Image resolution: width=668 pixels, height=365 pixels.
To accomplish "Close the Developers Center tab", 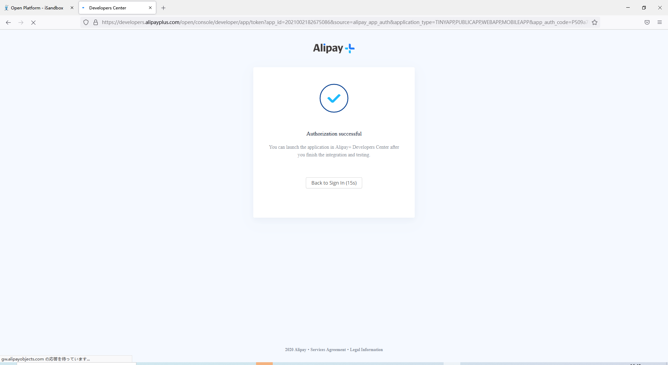I will 150,8.
